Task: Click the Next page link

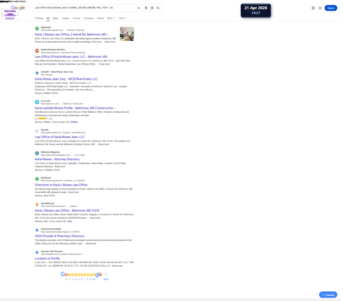Action: [x=106, y=279]
